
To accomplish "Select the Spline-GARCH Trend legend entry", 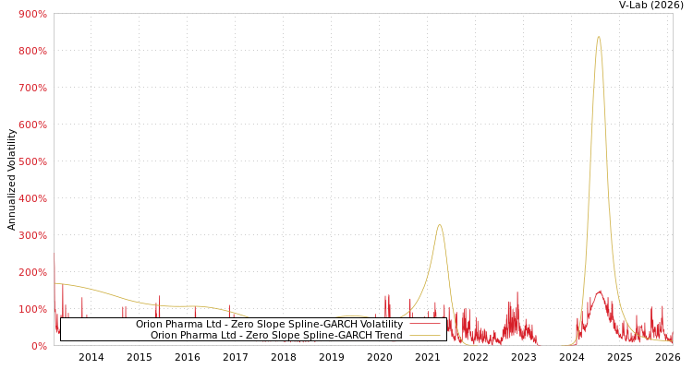I will (x=276, y=335).
